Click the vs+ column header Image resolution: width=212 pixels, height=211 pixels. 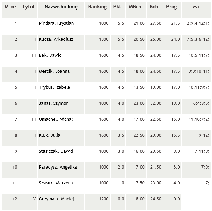[196, 7]
